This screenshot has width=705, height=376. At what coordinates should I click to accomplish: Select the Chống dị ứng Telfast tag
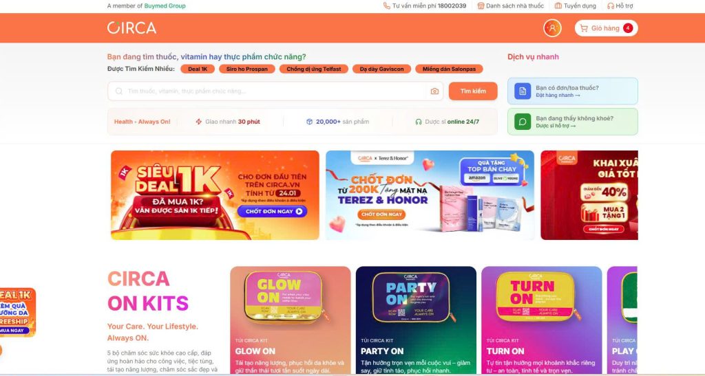point(314,69)
